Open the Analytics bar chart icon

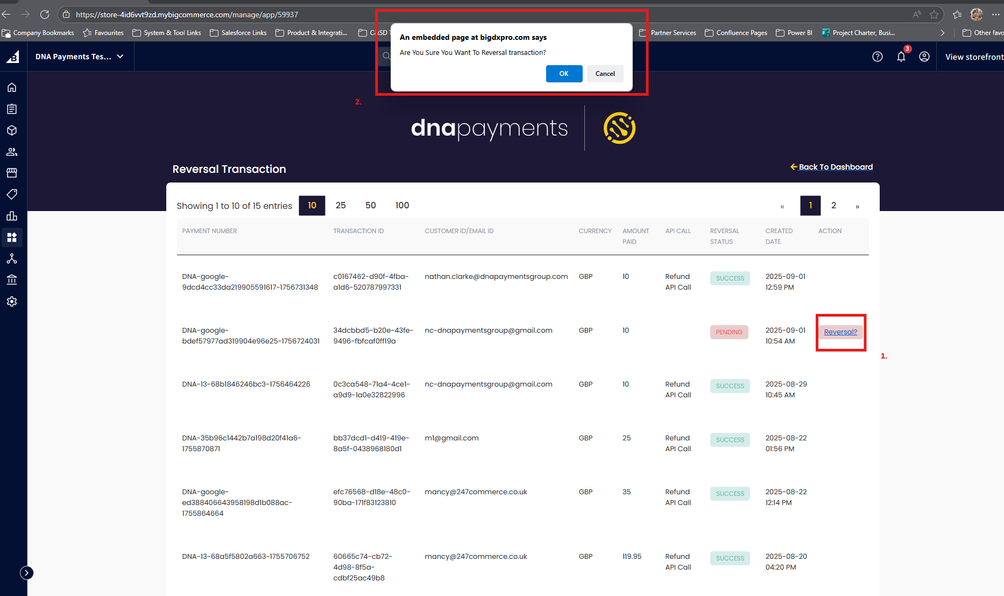tap(12, 216)
